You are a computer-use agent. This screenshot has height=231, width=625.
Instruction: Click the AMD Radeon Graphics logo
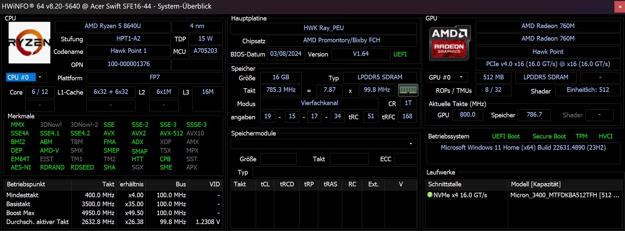point(449,43)
